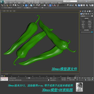
Task: Activate the Unlink Selection tool
Action: [x=4, y=5]
